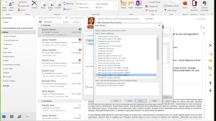Check 'where my name is in the To box'

pos(97,46)
